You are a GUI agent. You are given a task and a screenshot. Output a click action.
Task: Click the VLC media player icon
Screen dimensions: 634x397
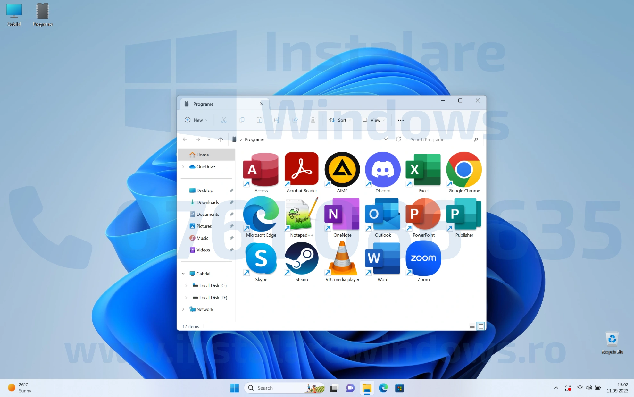pos(342,259)
